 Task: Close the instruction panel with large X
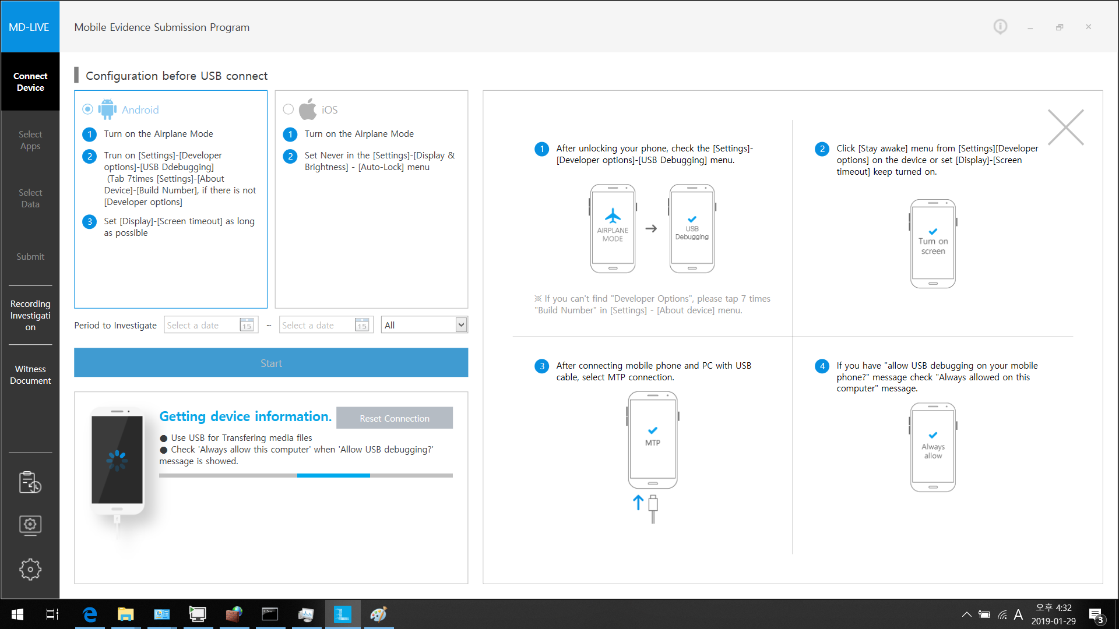(x=1065, y=127)
